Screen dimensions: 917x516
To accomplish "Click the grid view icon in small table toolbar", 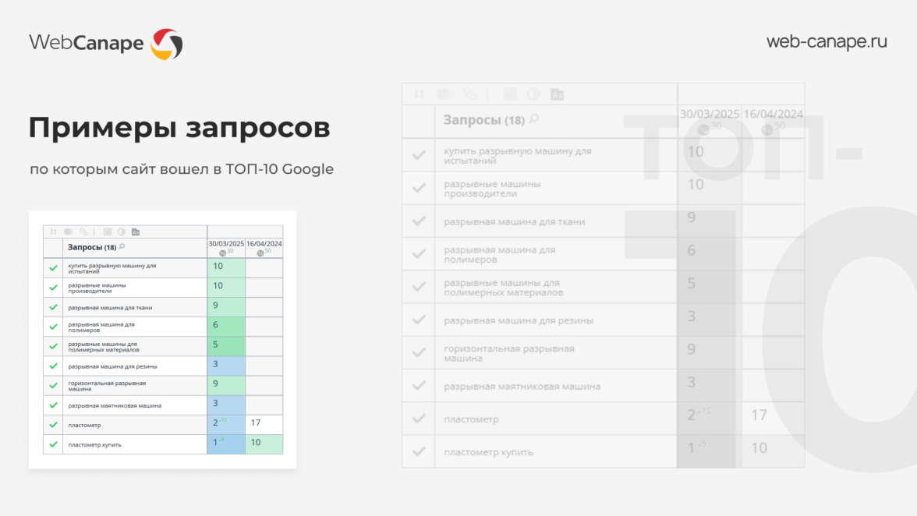I will [x=108, y=232].
